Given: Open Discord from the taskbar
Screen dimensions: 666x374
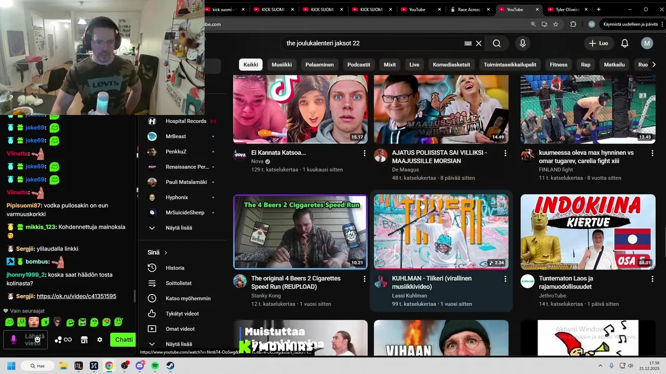Looking at the screenshot, I should [x=139, y=366].
